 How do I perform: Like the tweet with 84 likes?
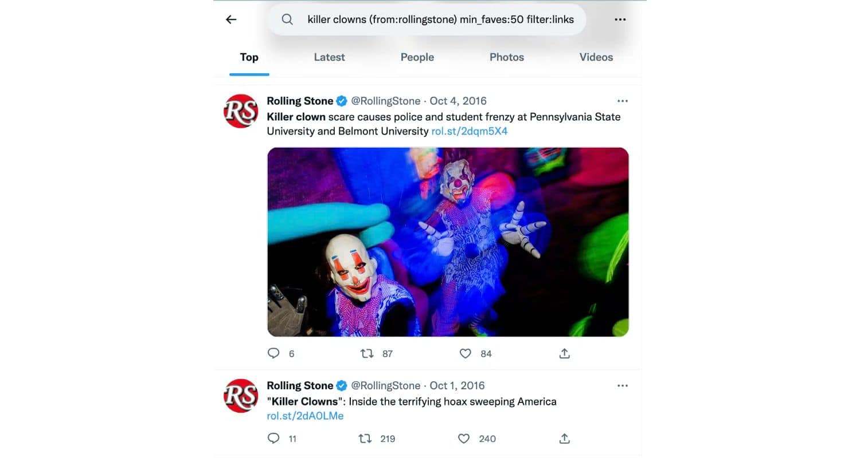(x=466, y=353)
